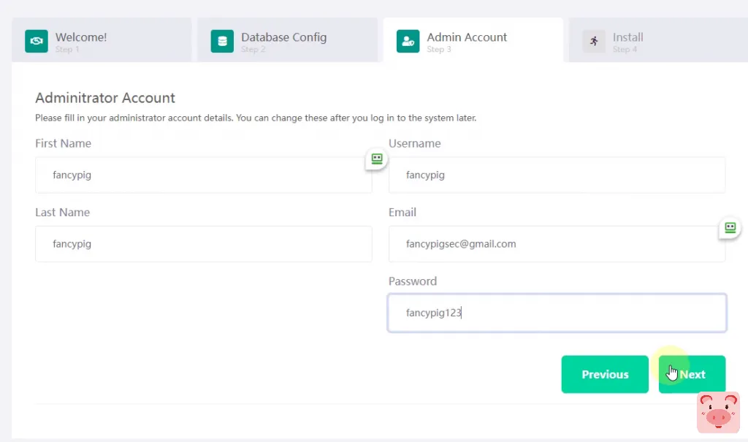This screenshot has width=748, height=442.
Task: Open password manager icon beside Email field
Action: pos(730,228)
